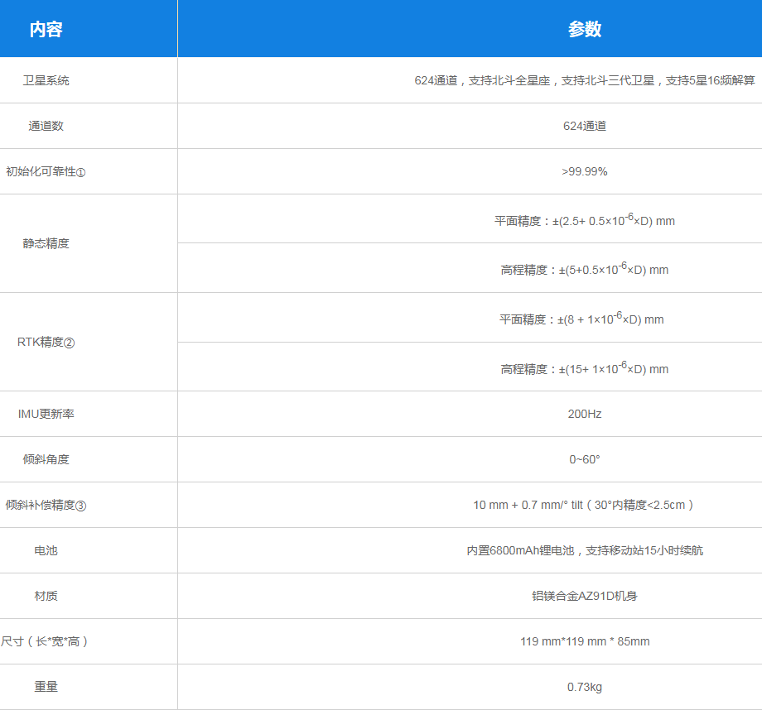This screenshot has height=710, width=762.
Task: Click the ±(15+ 1×10⁻⁶×D) elevation accuracy value
Action: tap(613, 369)
